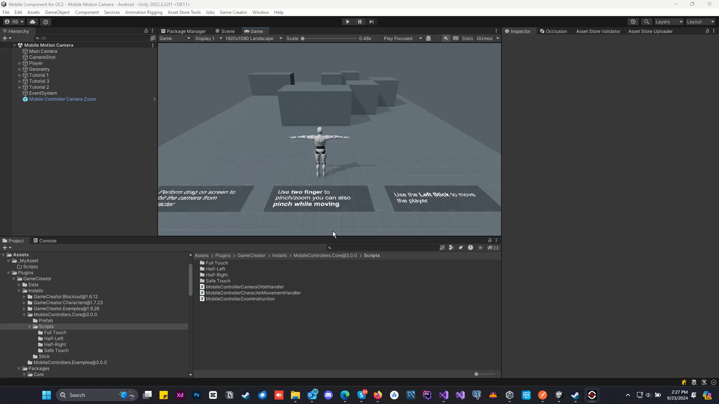Lock the Inspector panel

pos(707,31)
